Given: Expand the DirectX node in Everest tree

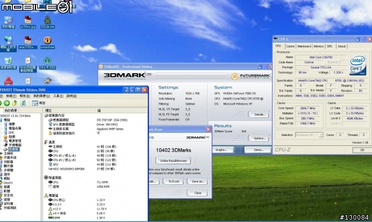Looking at the screenshot, I should point(8,183).
